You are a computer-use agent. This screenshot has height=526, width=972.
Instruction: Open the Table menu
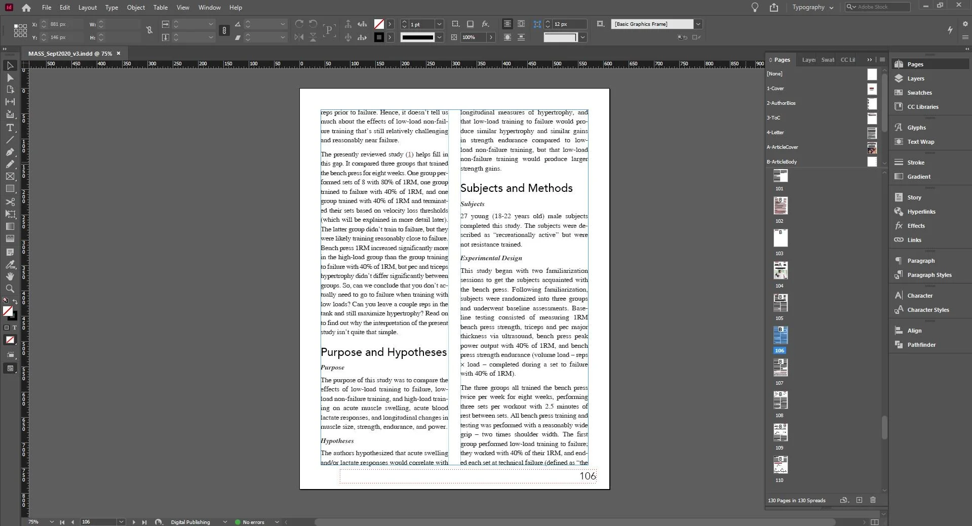tap(161, 7)
